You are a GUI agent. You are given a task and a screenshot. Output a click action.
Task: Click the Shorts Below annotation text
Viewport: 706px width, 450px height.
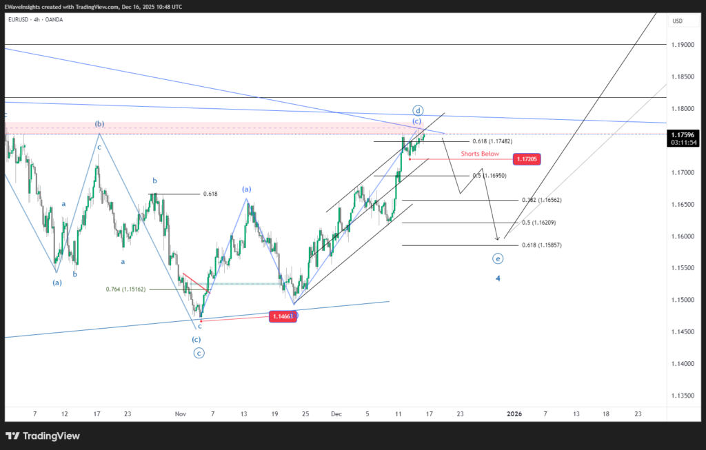(x=479, y=154)
